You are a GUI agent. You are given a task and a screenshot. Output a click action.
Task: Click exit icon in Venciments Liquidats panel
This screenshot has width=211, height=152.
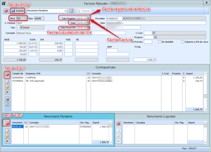pos(118,124)
